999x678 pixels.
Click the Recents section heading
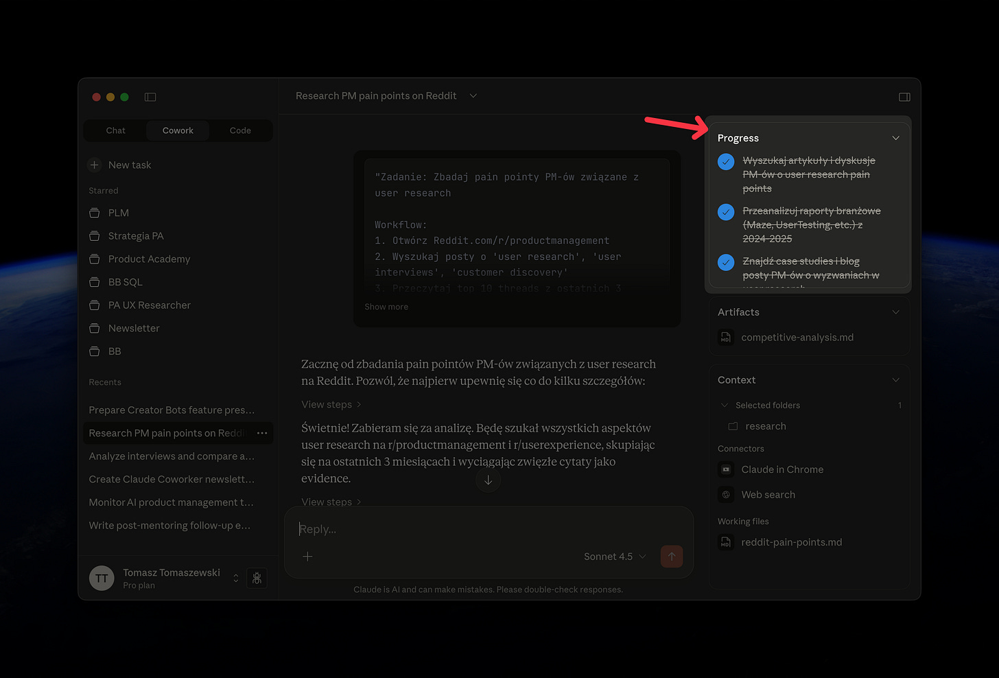(105, 382)
